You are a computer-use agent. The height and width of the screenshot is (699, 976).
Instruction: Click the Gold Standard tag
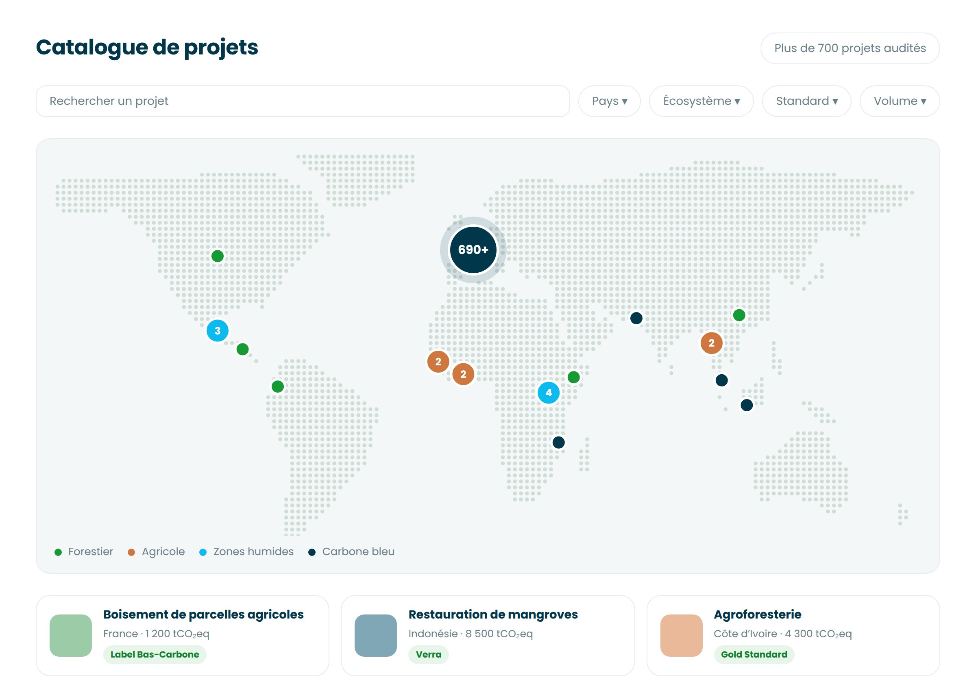(754, 654)
